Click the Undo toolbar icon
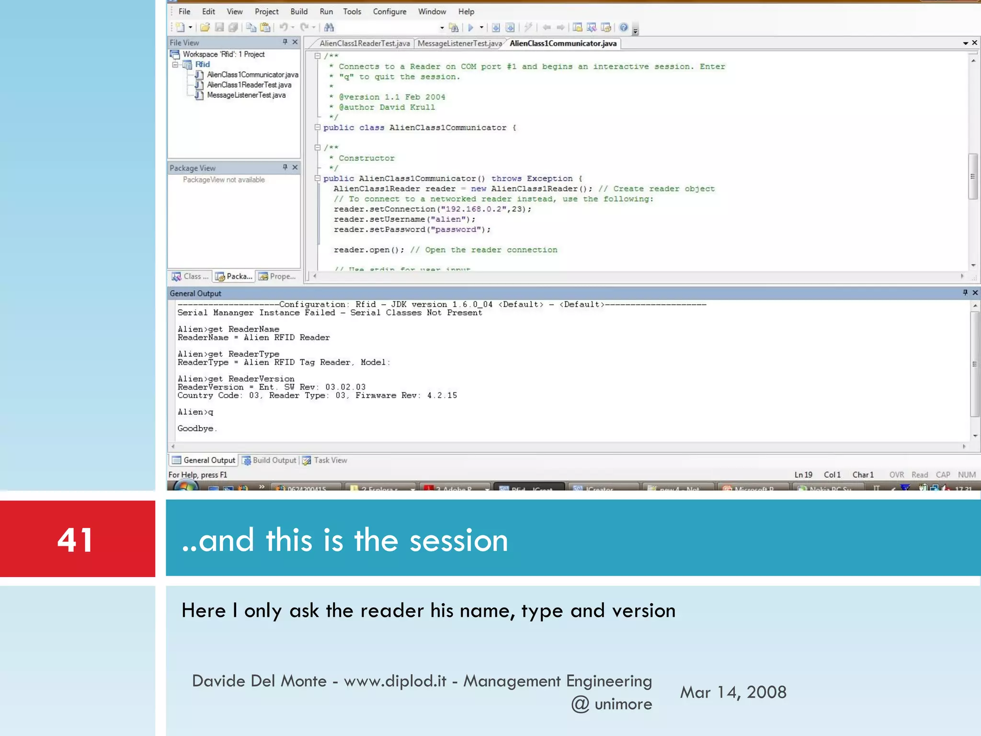The width and height of the screenshot is (981, 736). point(284,27)
